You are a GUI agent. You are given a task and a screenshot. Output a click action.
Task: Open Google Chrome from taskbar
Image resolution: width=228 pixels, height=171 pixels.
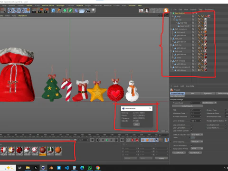98,168
